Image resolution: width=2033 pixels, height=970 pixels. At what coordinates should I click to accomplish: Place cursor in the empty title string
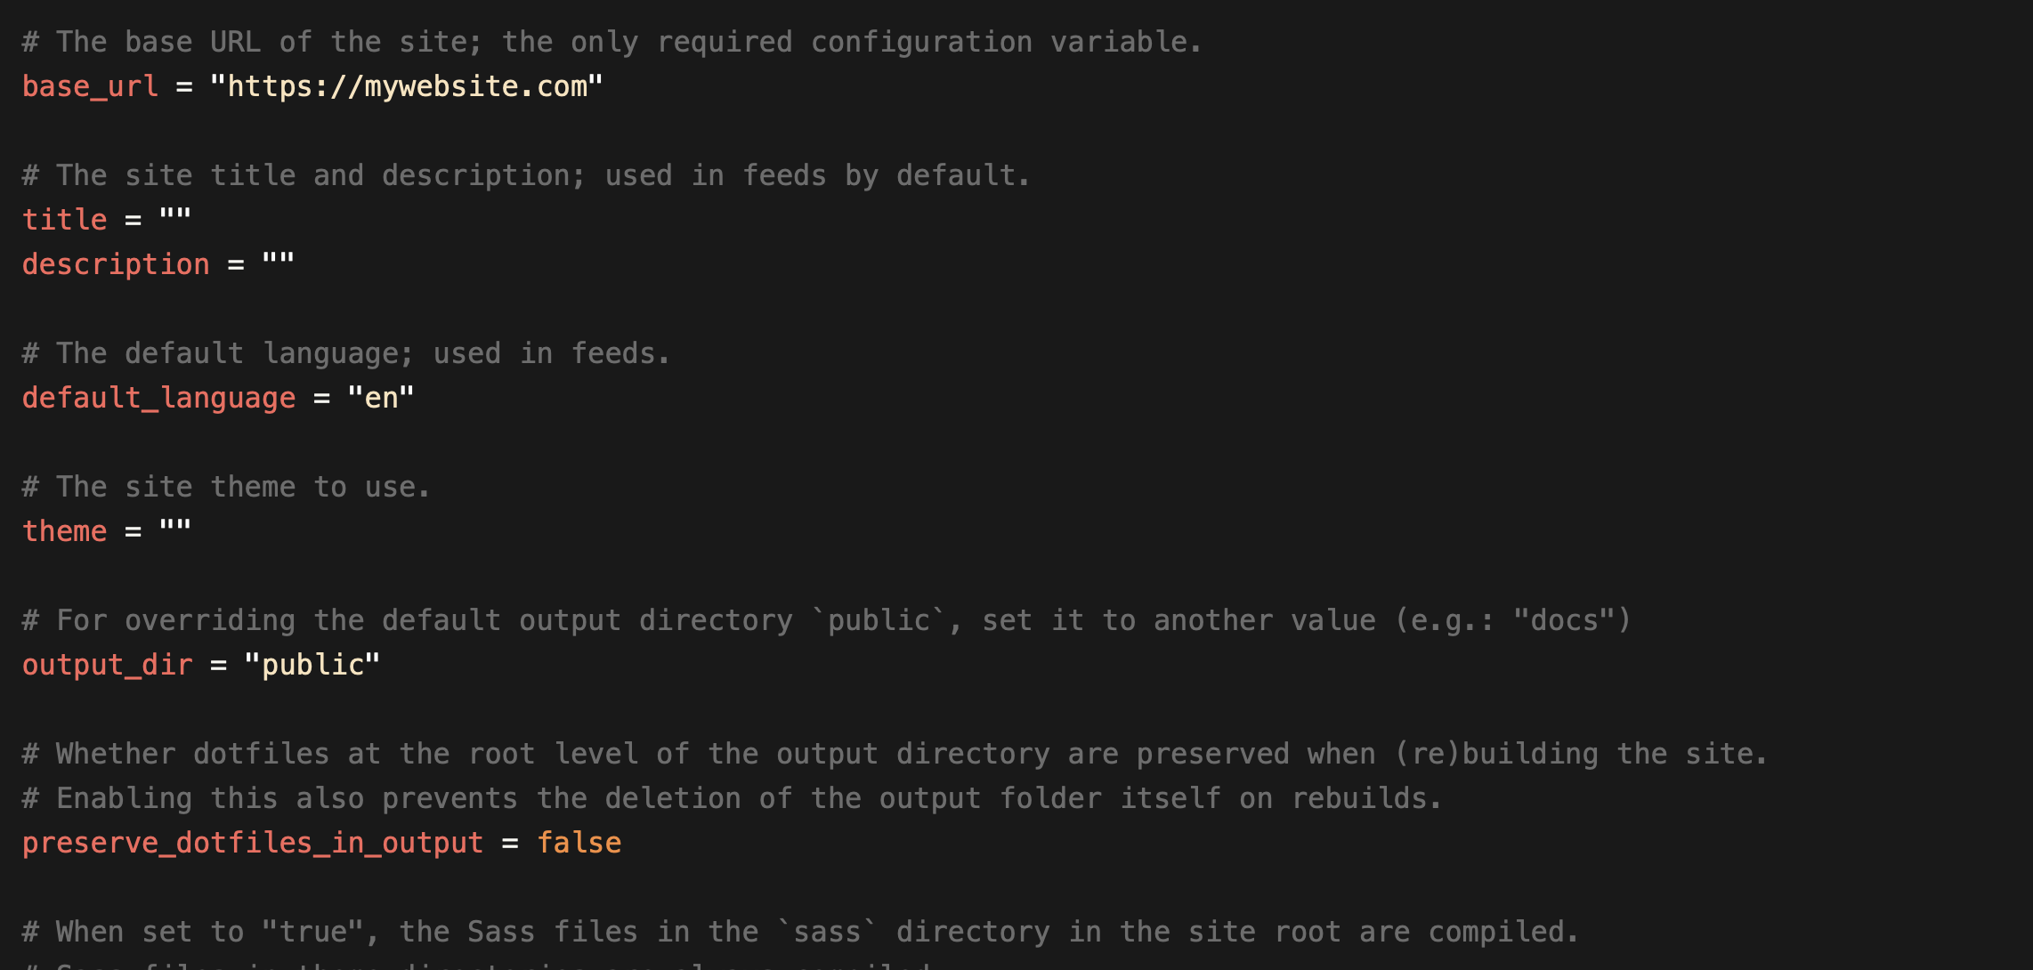point(175,219)
